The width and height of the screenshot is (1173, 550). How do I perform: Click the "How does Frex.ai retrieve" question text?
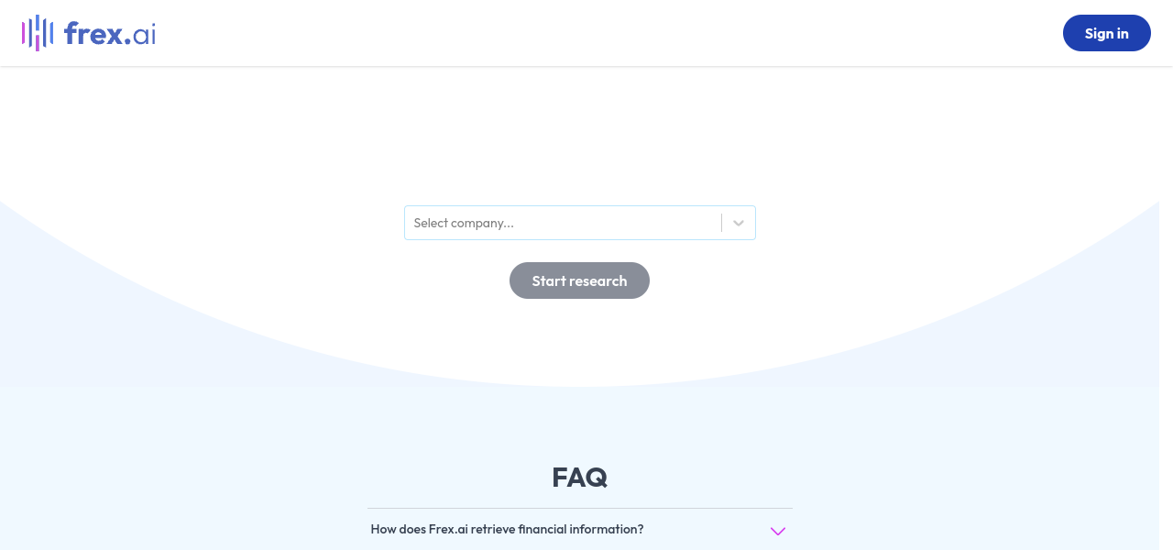(x=507, y=529)
